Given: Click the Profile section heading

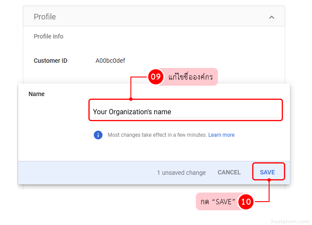Looking at the screenshot, I should (x=45, y=17).
